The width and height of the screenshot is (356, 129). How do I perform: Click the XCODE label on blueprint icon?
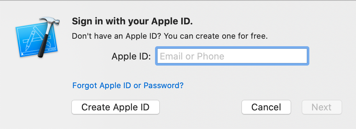pos(52,49)
